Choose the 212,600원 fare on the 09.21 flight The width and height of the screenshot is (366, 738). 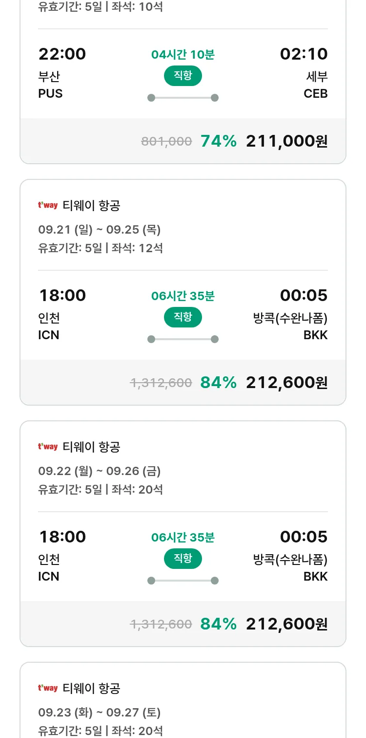pos(286,383)
